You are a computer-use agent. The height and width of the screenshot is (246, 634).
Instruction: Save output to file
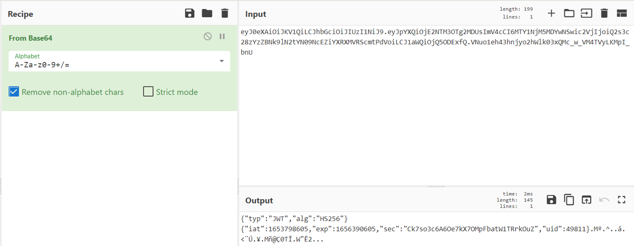[x=552, y=200]
